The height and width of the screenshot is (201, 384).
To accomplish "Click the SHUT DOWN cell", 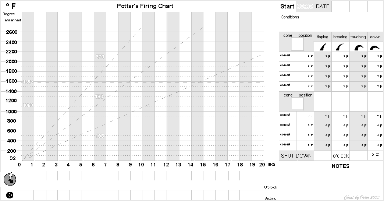I will [x=296, y=156].
